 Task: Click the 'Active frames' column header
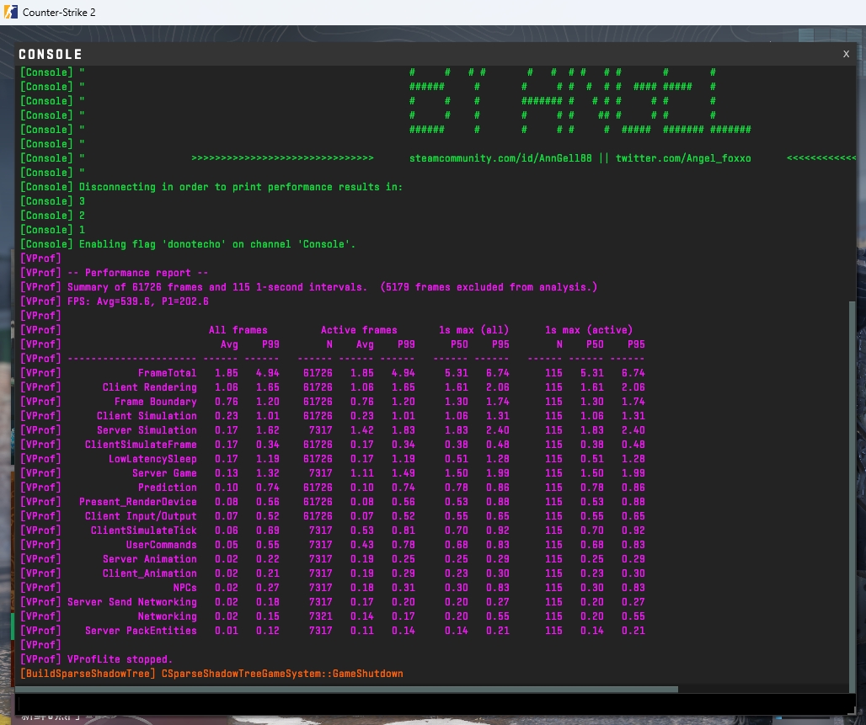pyautogui.click(x=359, y=330)
